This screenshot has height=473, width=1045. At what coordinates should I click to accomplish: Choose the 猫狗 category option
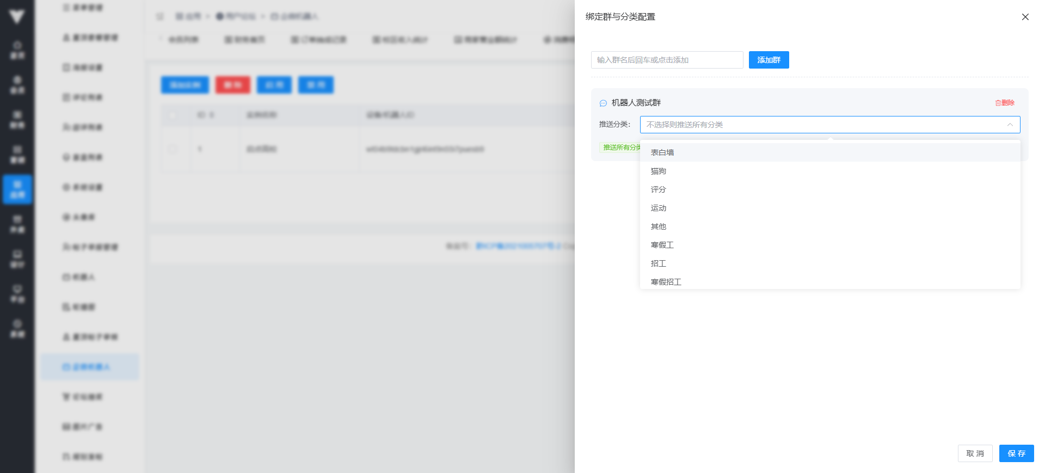659,171
